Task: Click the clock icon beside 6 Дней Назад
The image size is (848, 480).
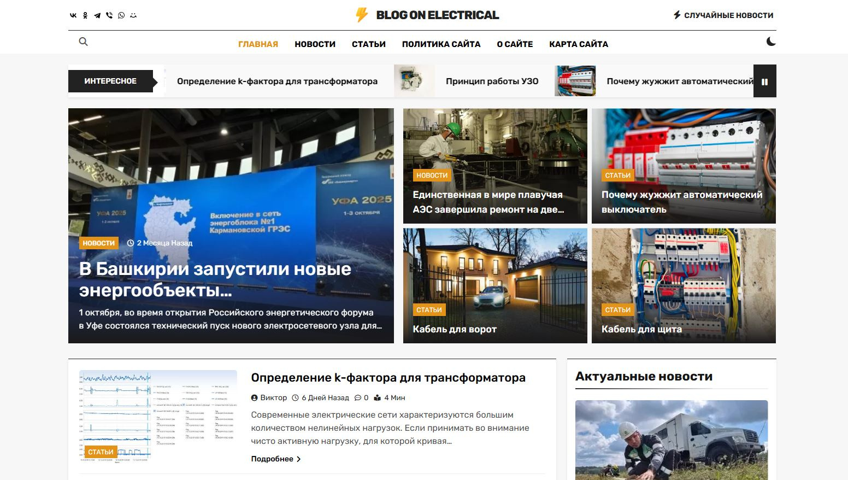Action: pyautogui.click(x=296, y=398)
